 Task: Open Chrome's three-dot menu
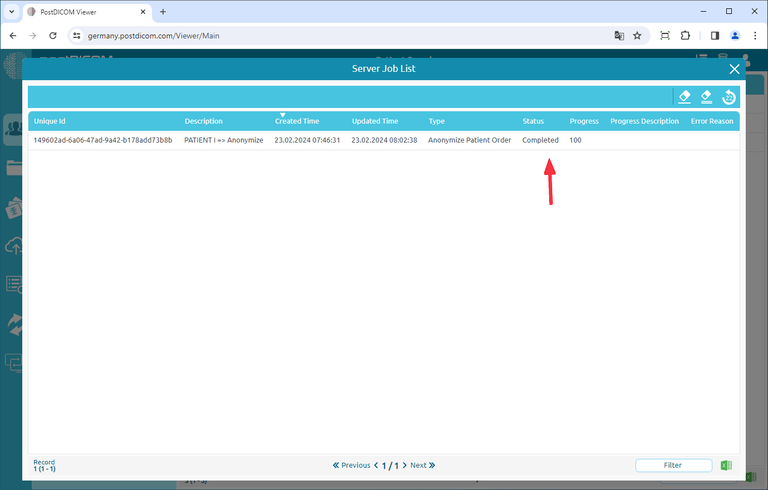755,35
